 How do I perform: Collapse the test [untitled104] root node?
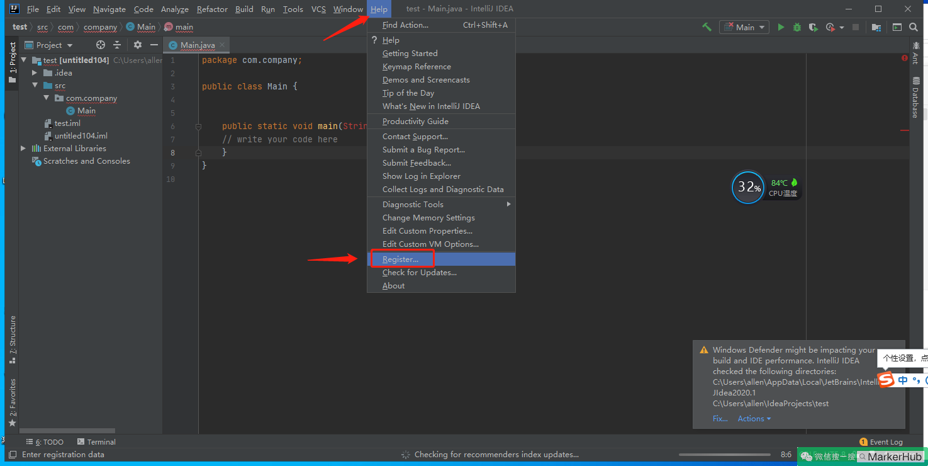(x=24, y=60)
